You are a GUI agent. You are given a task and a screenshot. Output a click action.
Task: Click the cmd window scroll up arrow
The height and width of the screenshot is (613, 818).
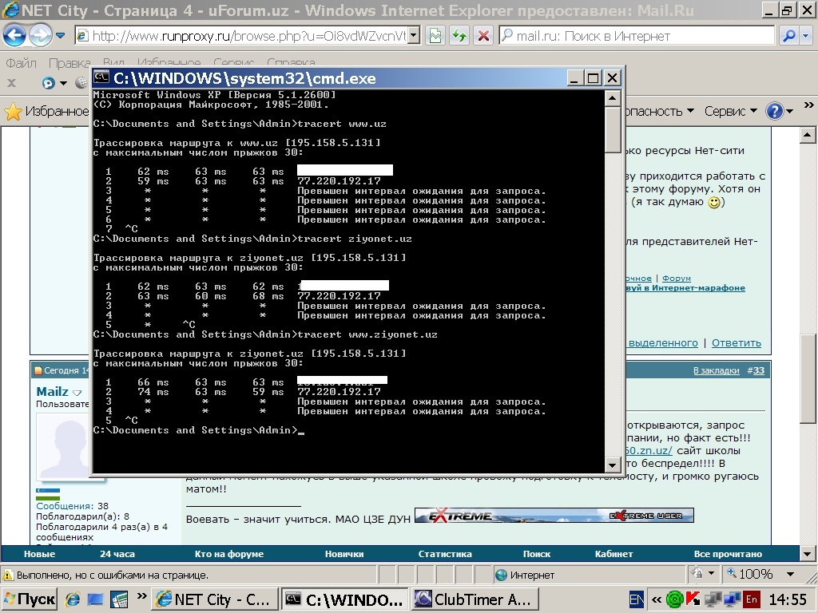coord(613,98)
